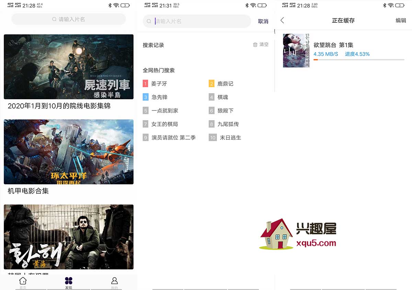Select hot search 演员请就位 第二季
This screenshot has height=290, width=412.
coord(174,138)
